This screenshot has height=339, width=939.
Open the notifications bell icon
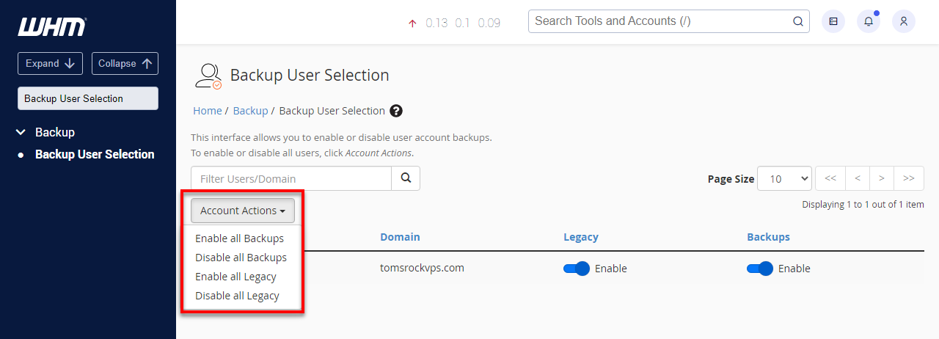coord(869,21)
